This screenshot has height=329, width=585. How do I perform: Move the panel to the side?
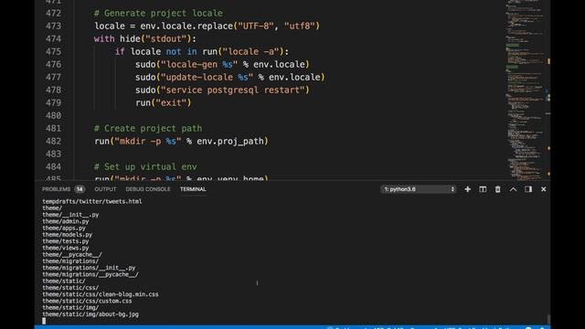pyautogui.click(x=528, y=189)
